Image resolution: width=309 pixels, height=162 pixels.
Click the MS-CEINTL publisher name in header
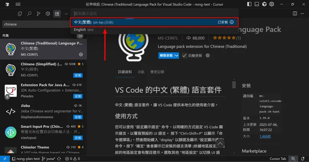168,38
